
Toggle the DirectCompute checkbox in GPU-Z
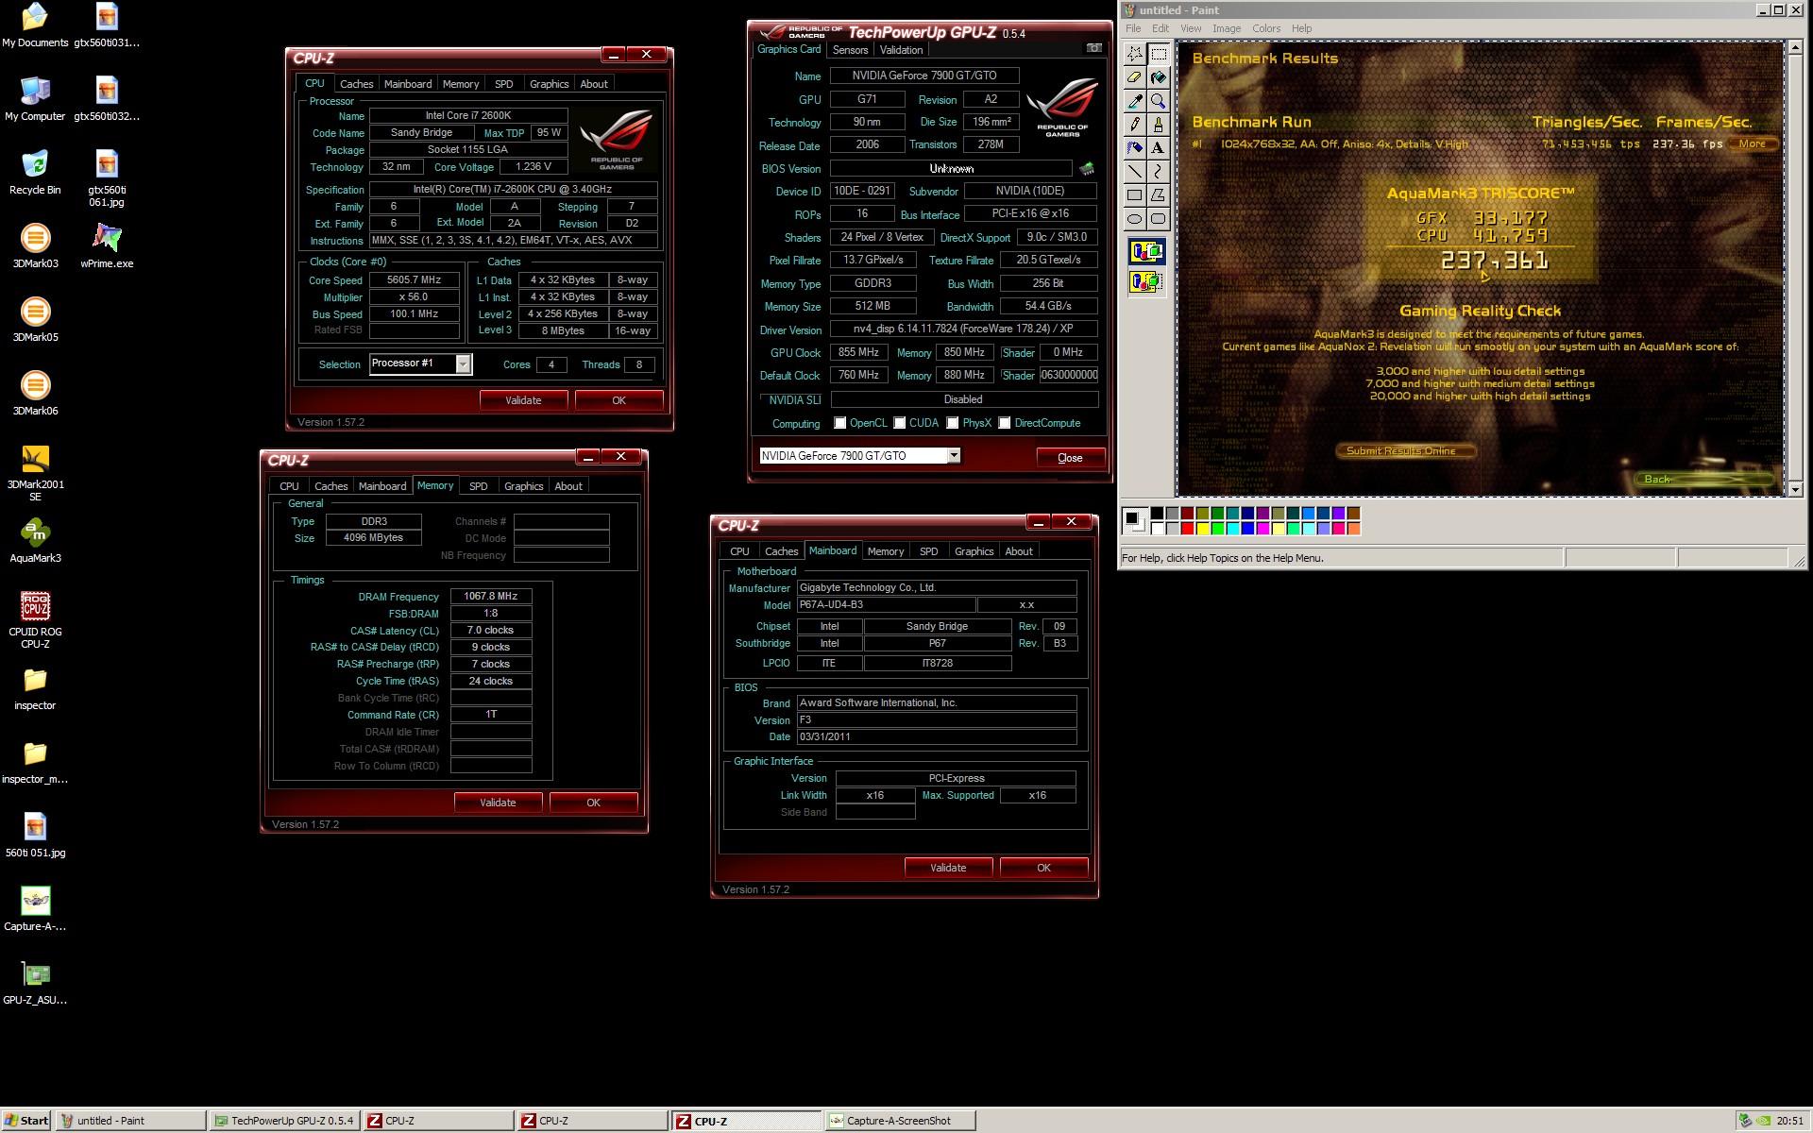1005,423
